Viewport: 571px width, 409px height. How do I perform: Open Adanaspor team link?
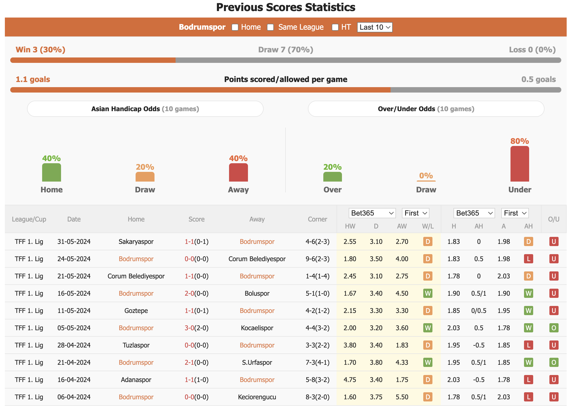(136, 380)
